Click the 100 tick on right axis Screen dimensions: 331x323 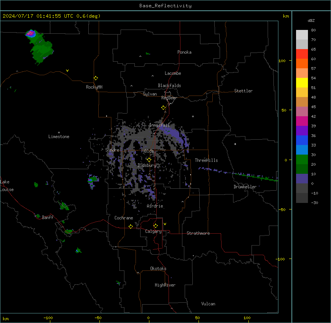pos(282,61)
